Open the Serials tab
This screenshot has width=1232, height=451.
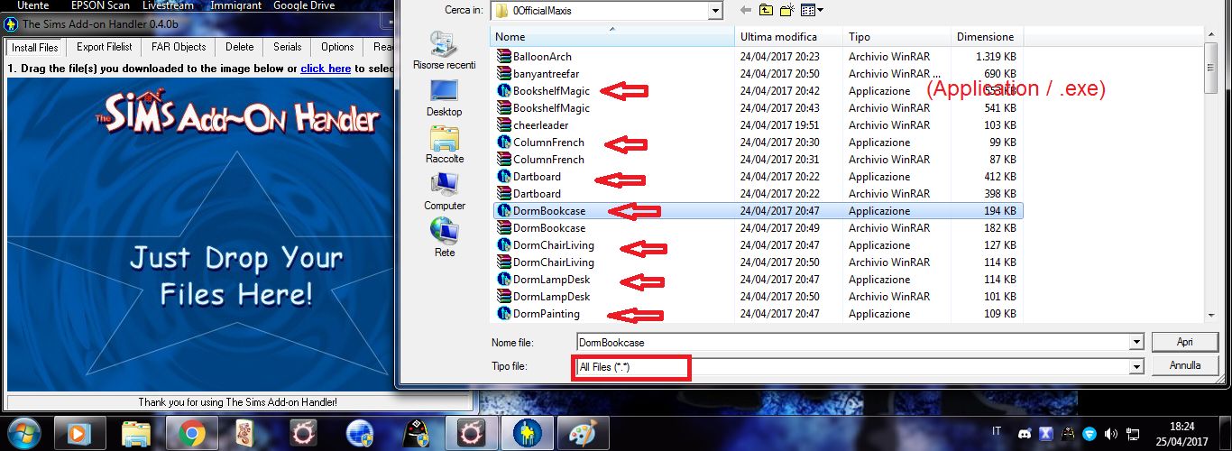[x=288, y=47]
